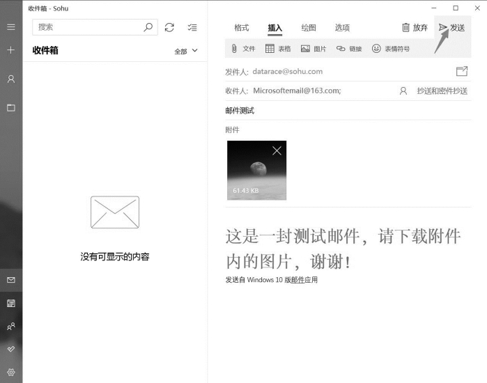Switch to the 插入 tab

(275, 28)
